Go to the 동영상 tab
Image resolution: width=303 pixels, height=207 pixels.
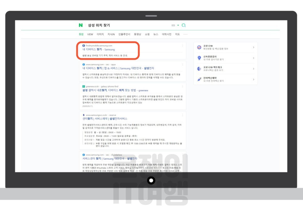pos(138,34)
